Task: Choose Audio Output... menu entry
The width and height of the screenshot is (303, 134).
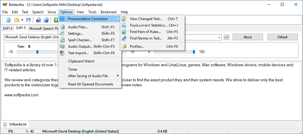Action: [x=90, y=47]
